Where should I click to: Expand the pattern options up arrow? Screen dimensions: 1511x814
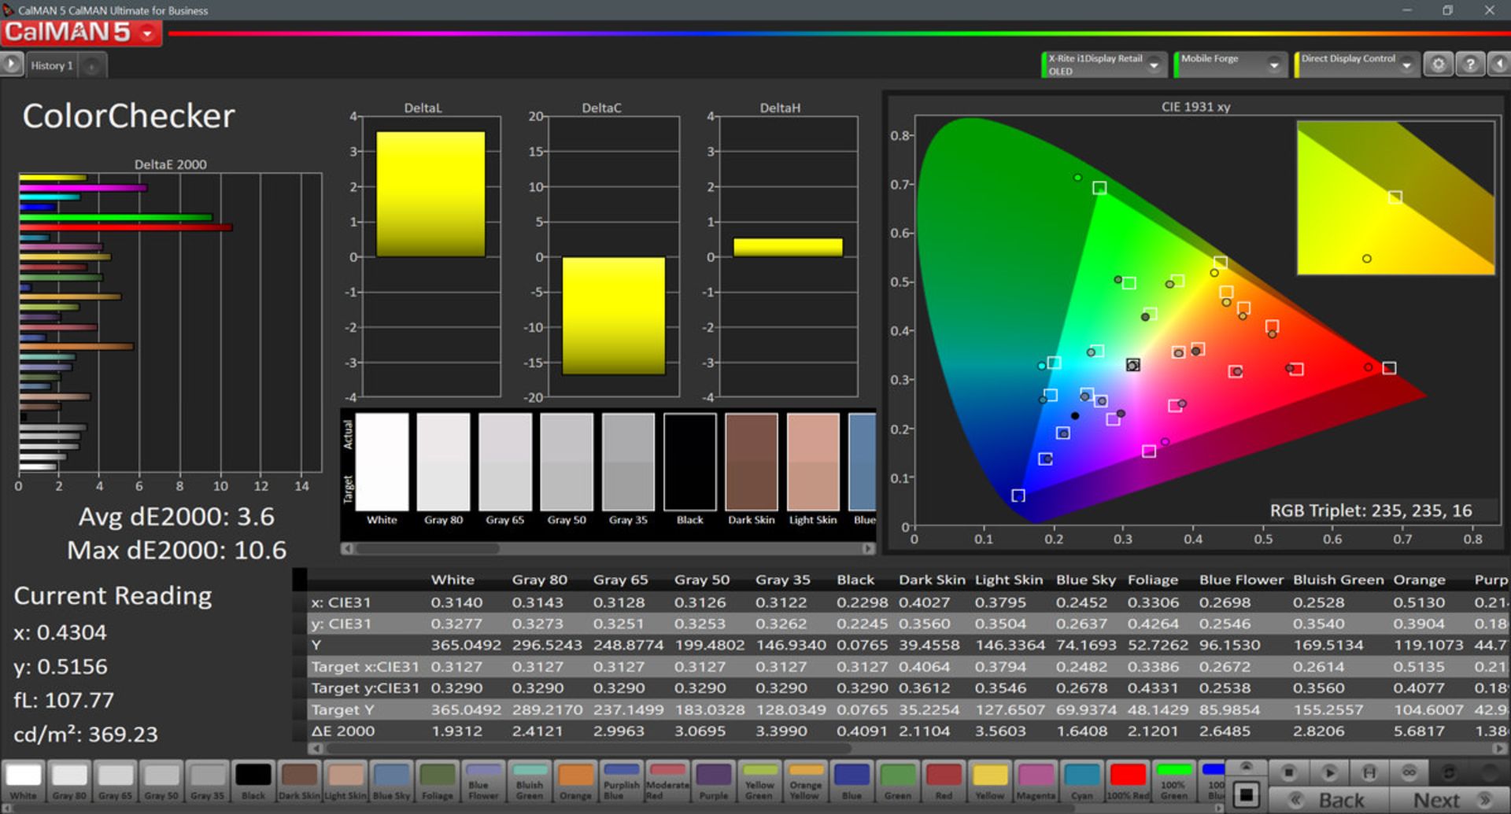coord(1246,767)
